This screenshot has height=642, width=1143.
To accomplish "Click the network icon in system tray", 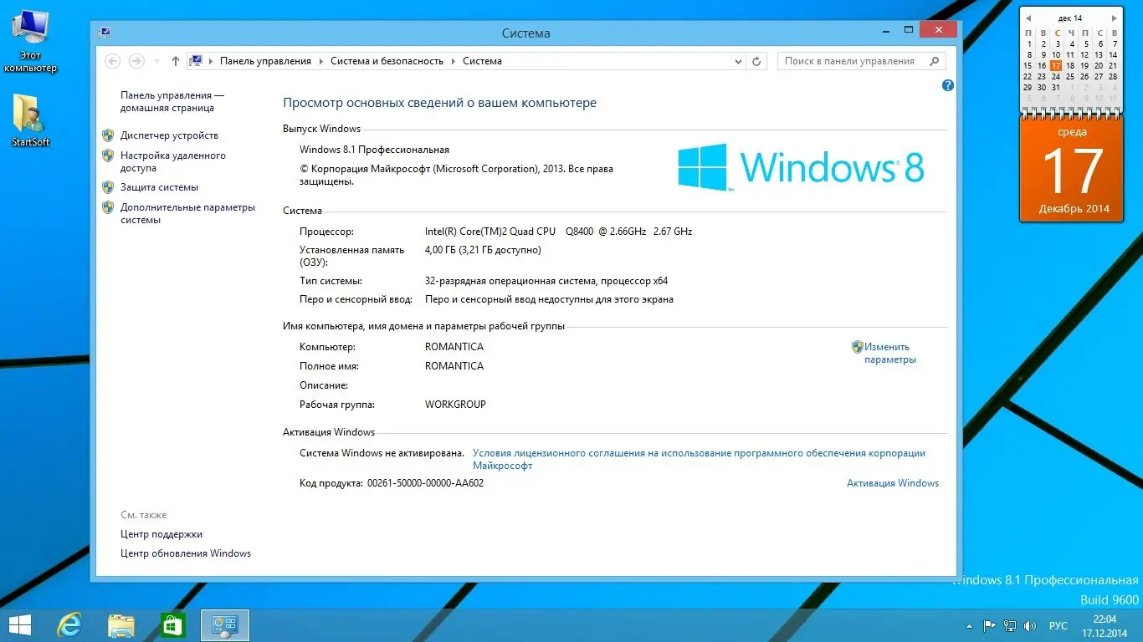I will tap(1010, 625).
